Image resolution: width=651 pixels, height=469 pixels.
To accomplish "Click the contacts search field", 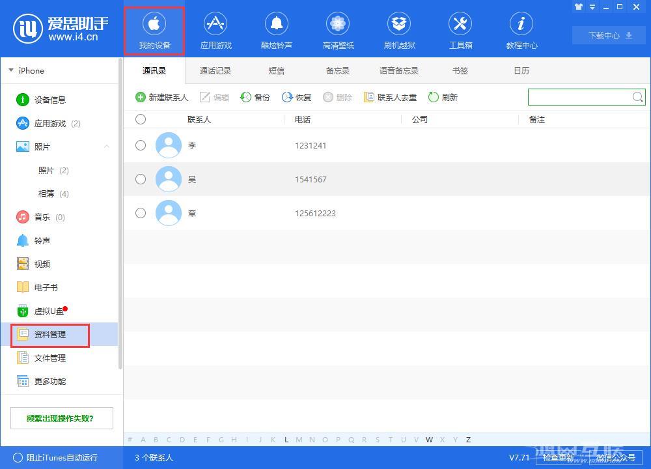I will click(579, 96).
